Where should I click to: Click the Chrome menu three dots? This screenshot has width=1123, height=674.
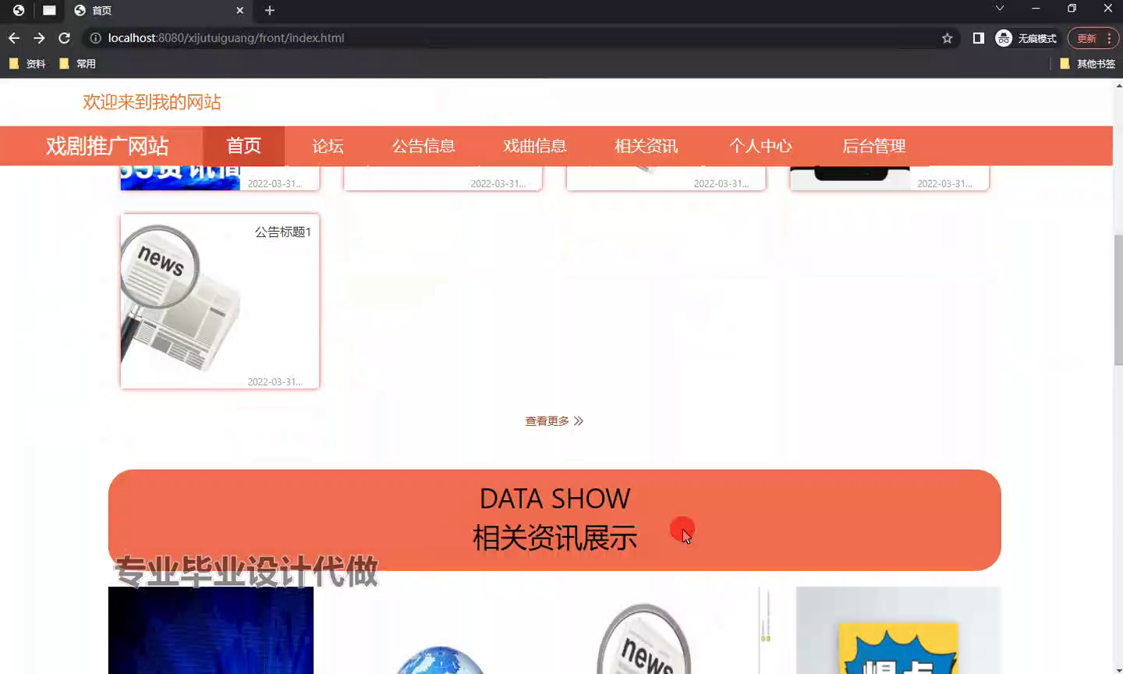1109,38
